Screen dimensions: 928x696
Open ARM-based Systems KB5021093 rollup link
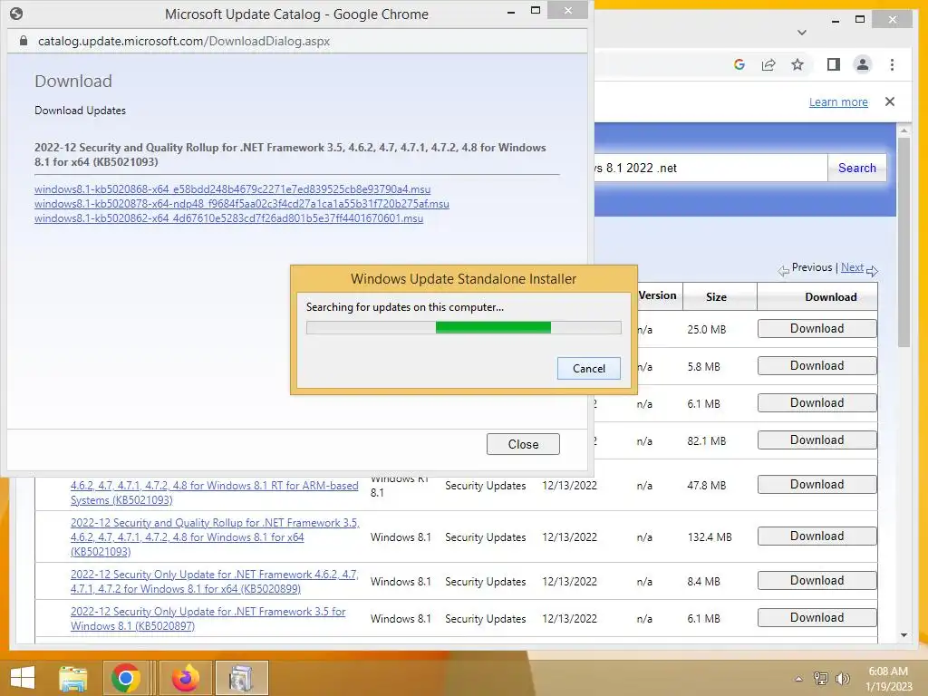click(x=214, y=492)
